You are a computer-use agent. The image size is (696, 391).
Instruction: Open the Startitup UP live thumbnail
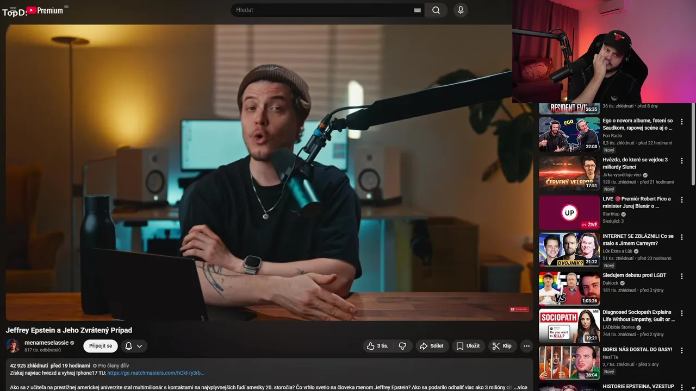coord(569,212)
